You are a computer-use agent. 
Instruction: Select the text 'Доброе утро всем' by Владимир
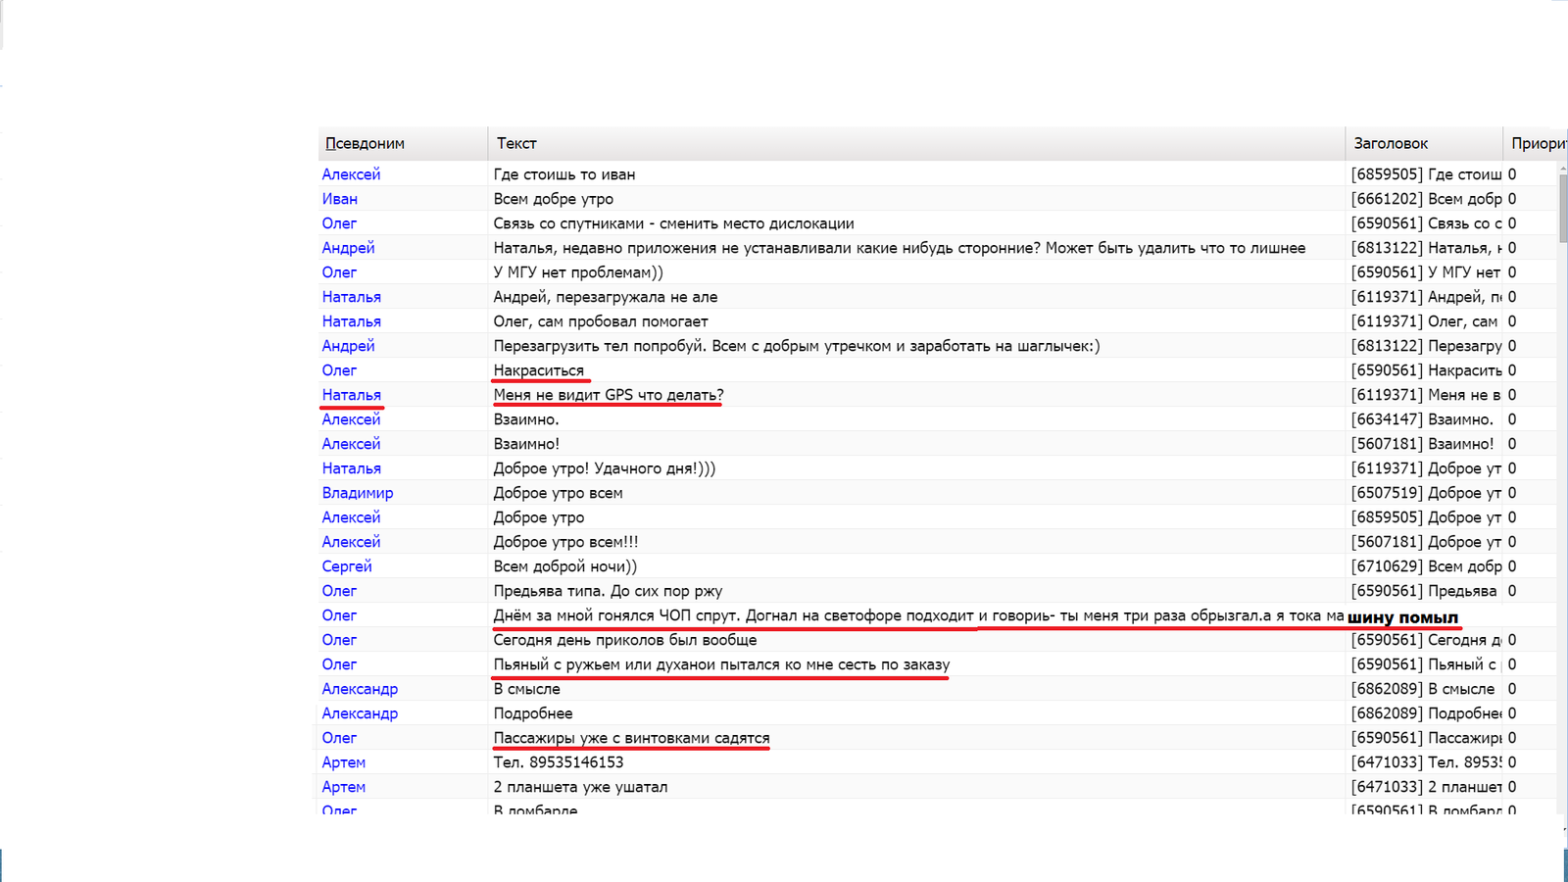coord(559,493)
